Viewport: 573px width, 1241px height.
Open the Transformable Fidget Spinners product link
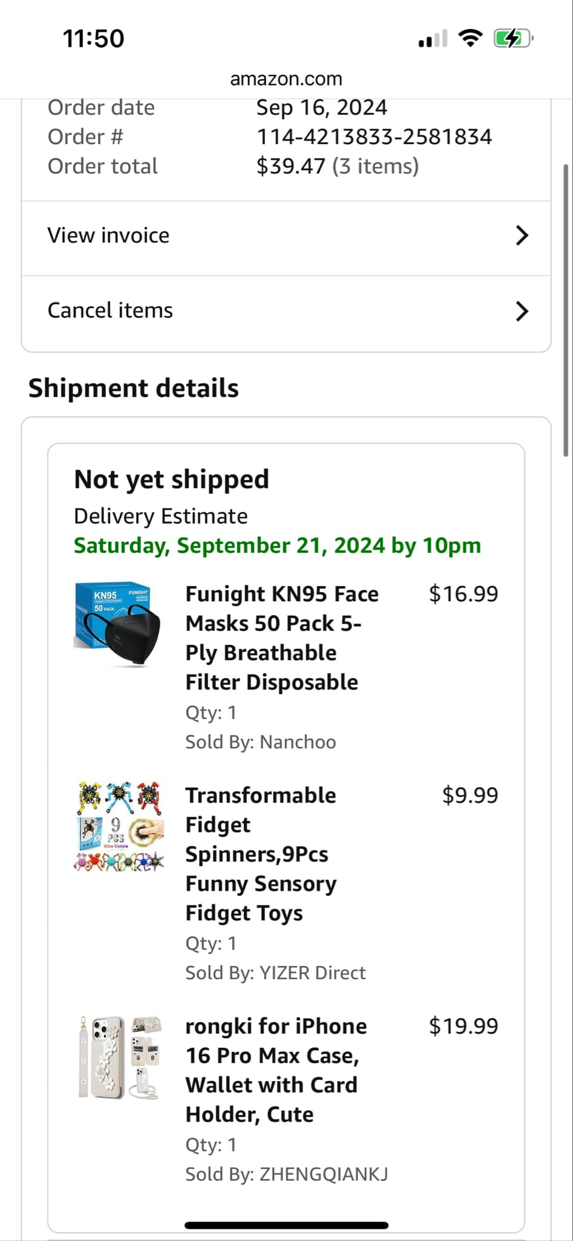click(261, 854)
